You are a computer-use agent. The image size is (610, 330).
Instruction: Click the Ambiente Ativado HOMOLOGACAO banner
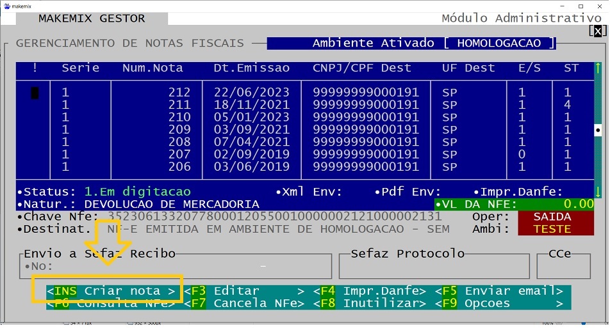coord(411,43)
